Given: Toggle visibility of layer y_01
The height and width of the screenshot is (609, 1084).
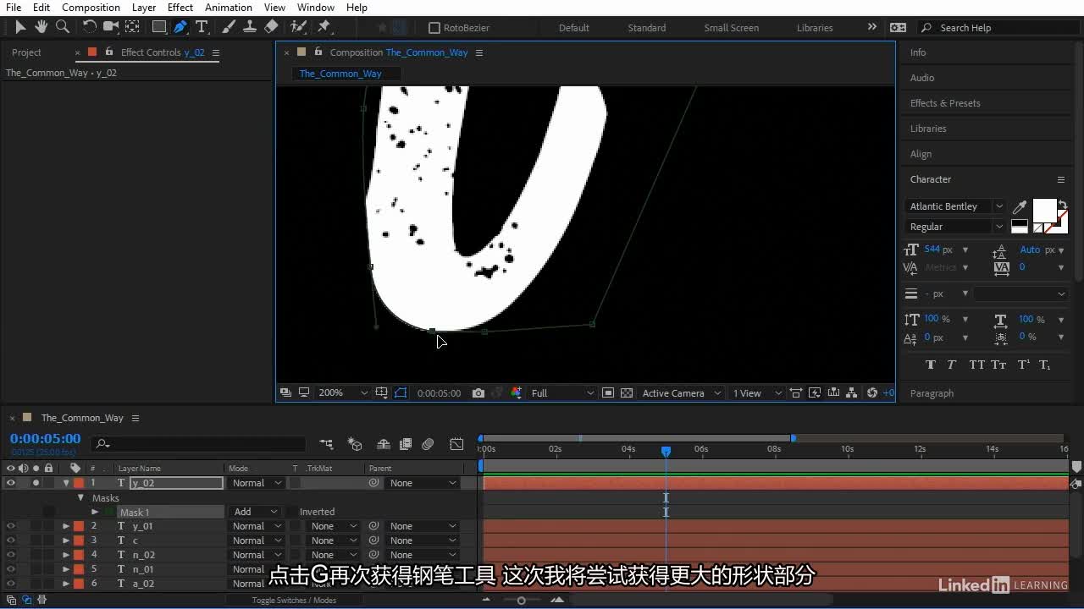Looking at the screenshot, I should 11,526.
